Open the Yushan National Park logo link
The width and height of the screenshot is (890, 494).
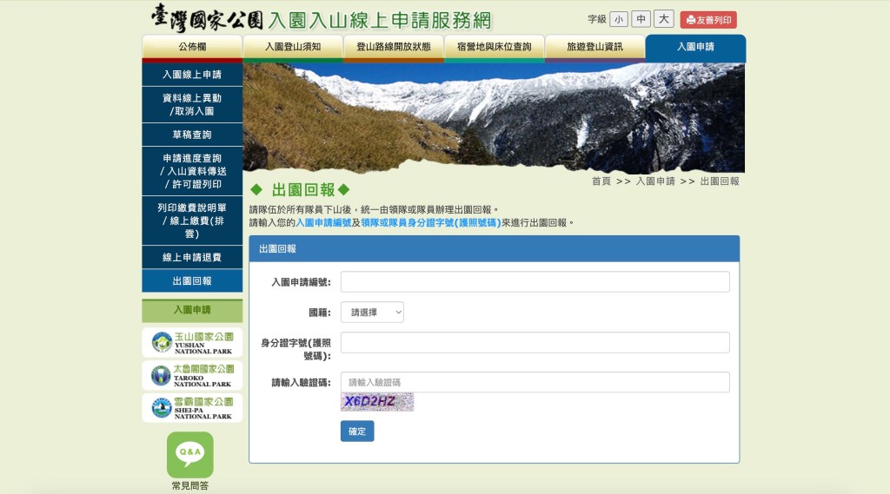(x=192, y=342)
